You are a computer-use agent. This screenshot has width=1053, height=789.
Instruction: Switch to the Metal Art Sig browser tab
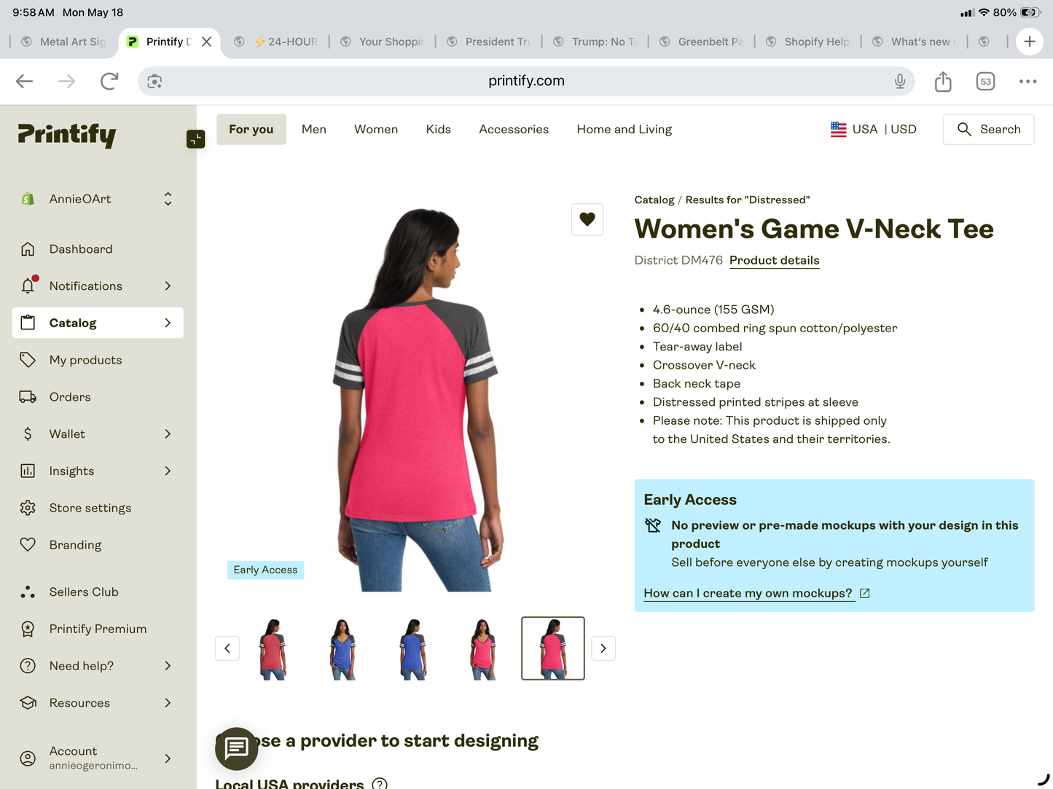click(x=65, y=42)
